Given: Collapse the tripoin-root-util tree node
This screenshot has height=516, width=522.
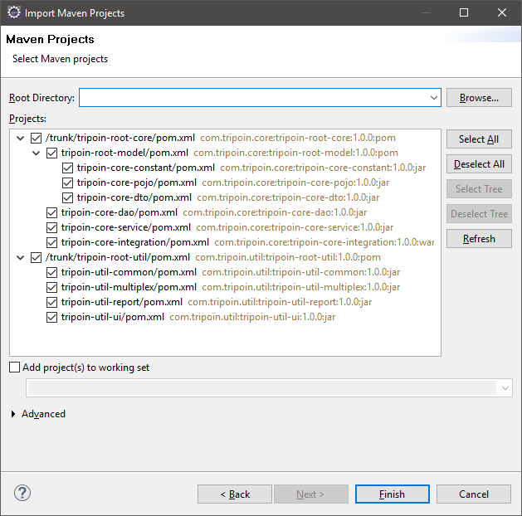Looking at the screenshot, I should pos(20,257).
